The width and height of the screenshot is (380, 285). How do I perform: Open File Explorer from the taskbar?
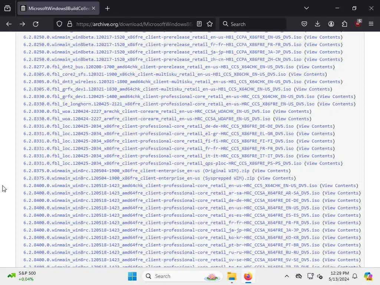coord(232,276)
